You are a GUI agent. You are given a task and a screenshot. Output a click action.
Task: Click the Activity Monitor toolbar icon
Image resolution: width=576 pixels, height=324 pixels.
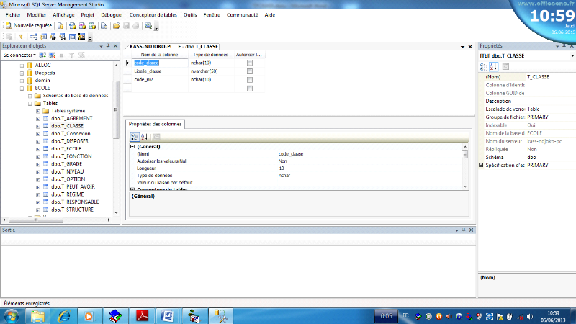point(148,26)
